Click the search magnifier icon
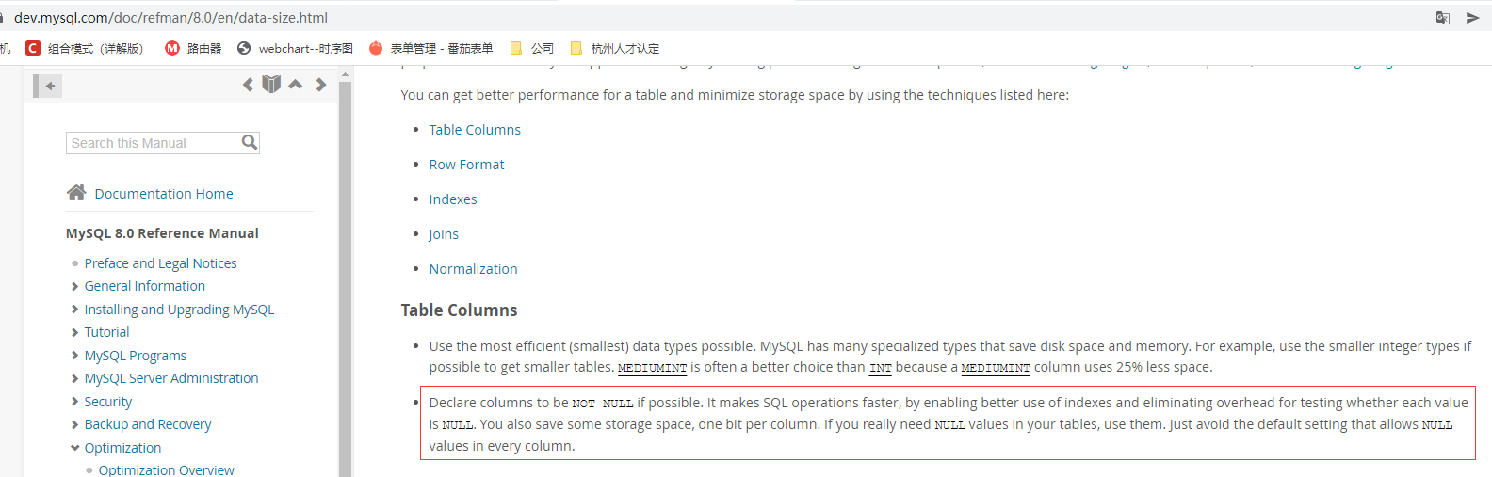 pos(250,142)
